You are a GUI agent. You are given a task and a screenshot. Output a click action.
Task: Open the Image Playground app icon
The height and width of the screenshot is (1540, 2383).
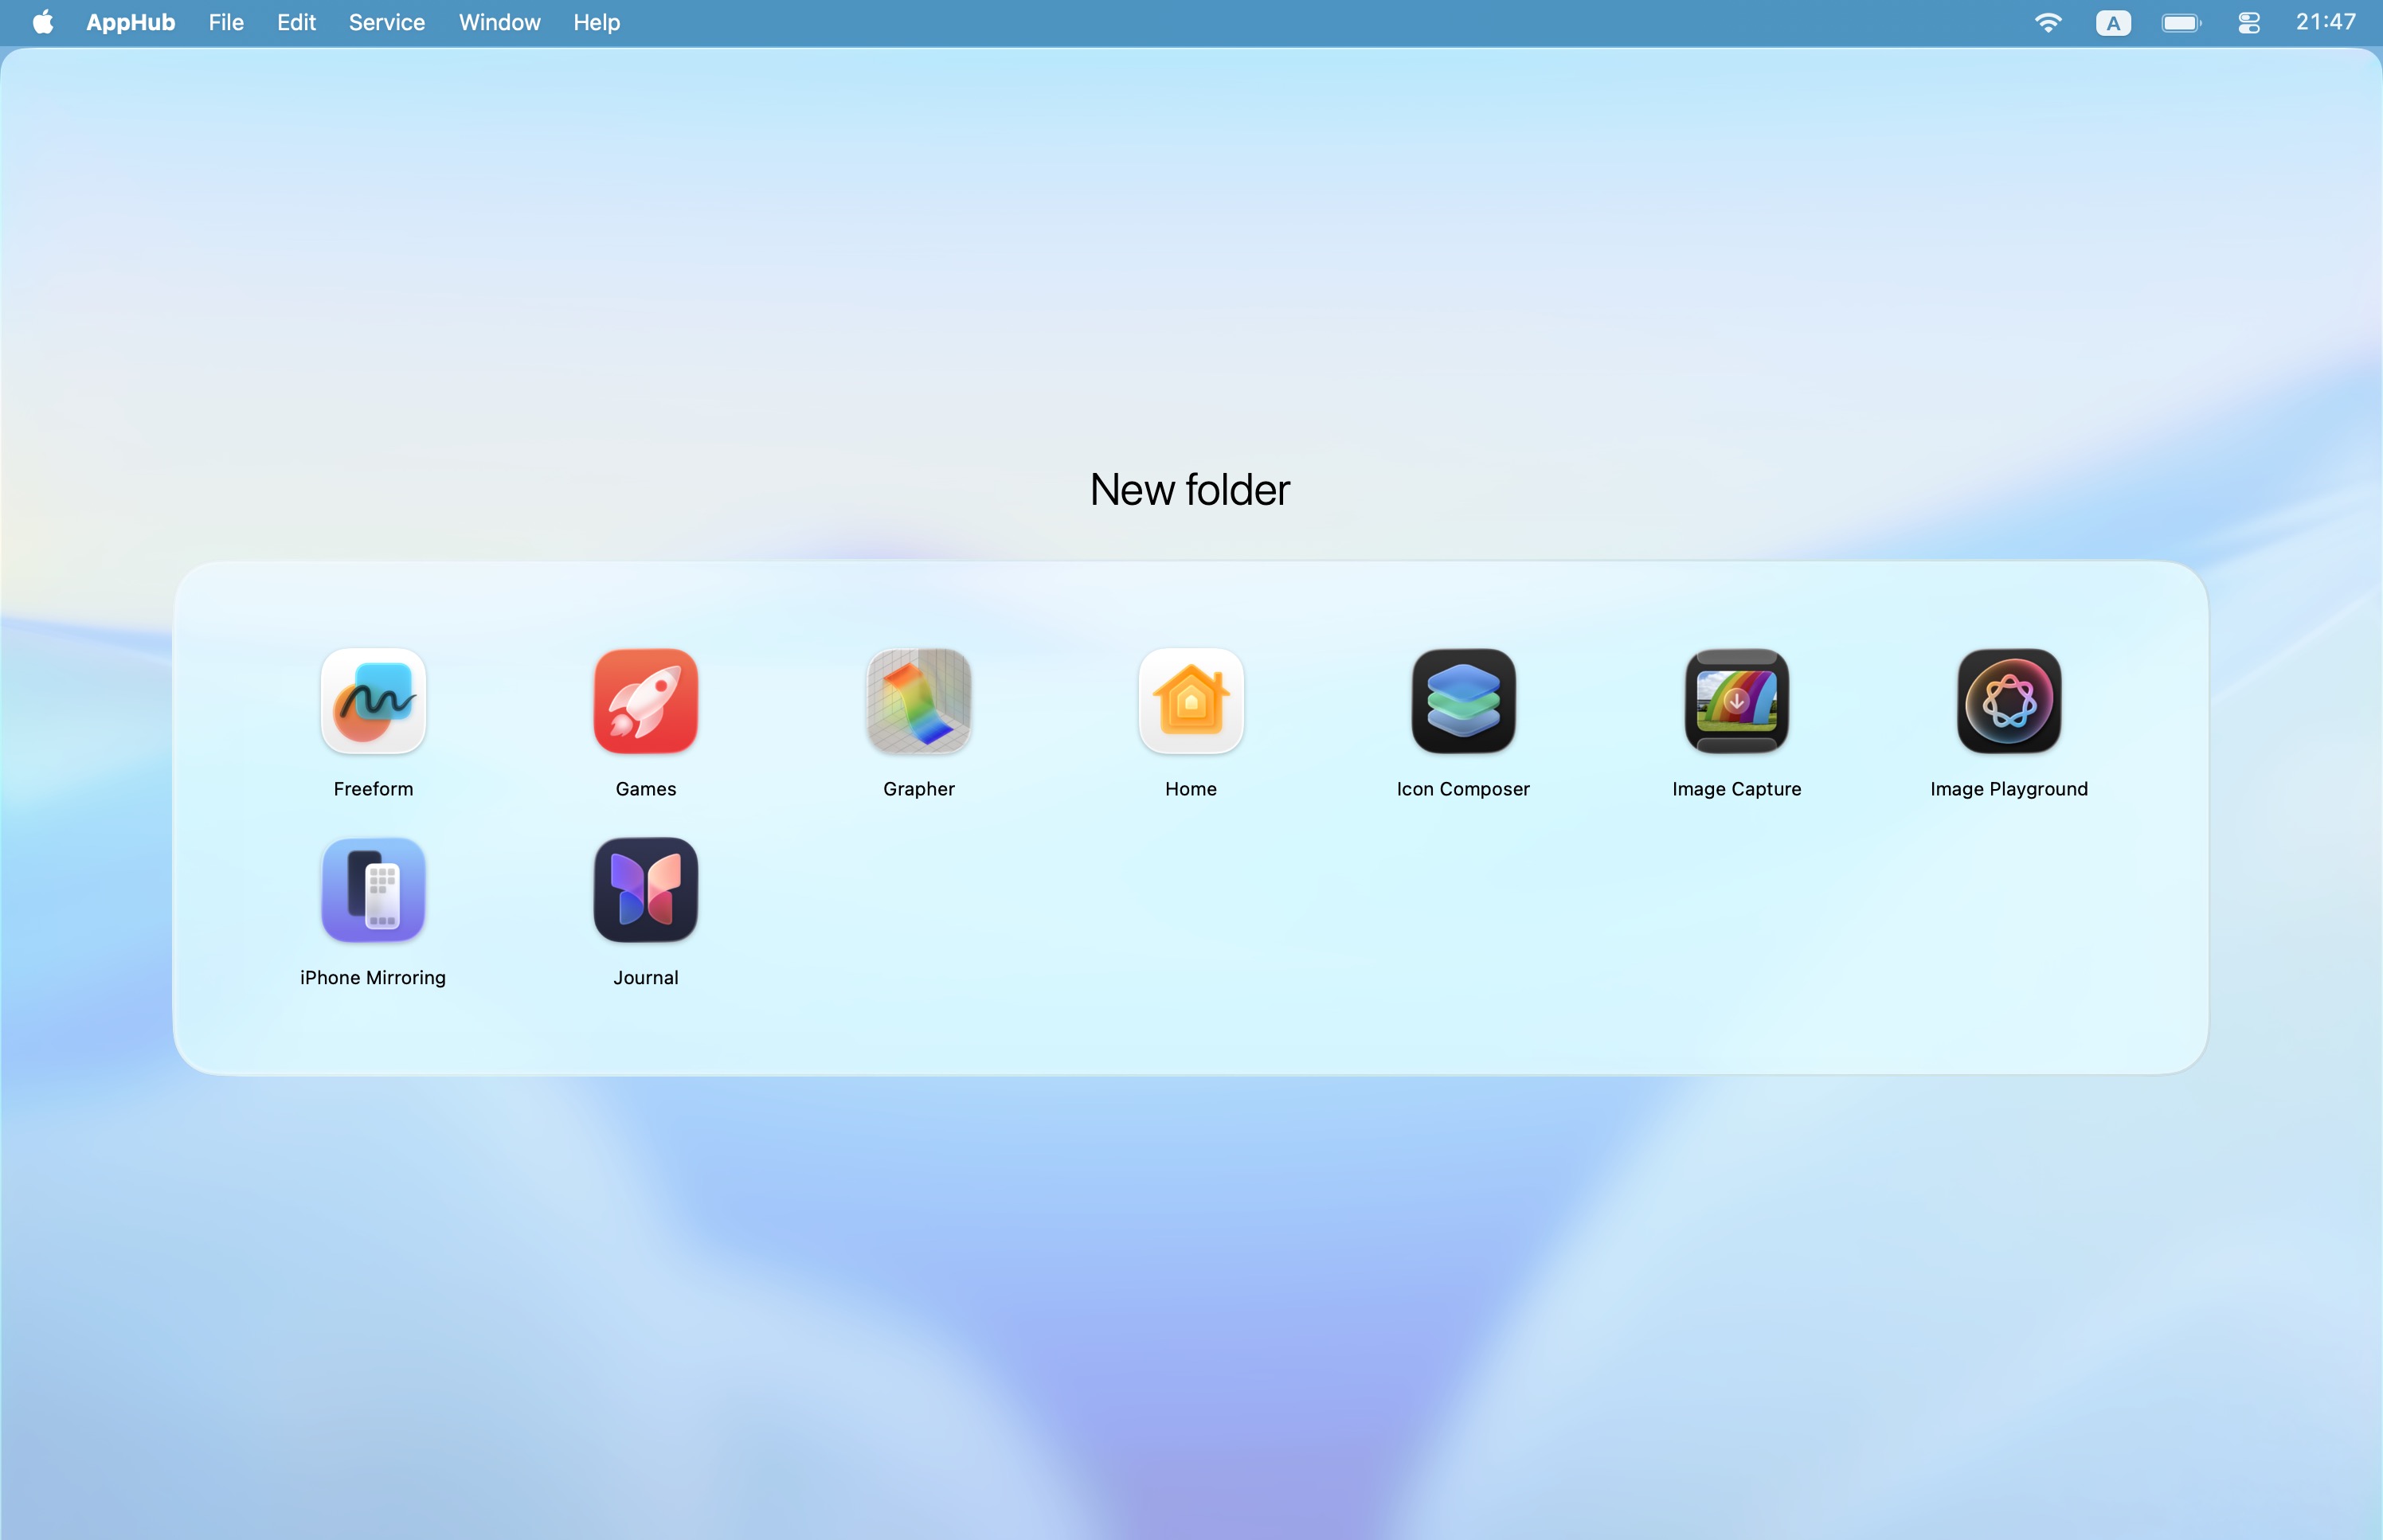[2008, 700]
